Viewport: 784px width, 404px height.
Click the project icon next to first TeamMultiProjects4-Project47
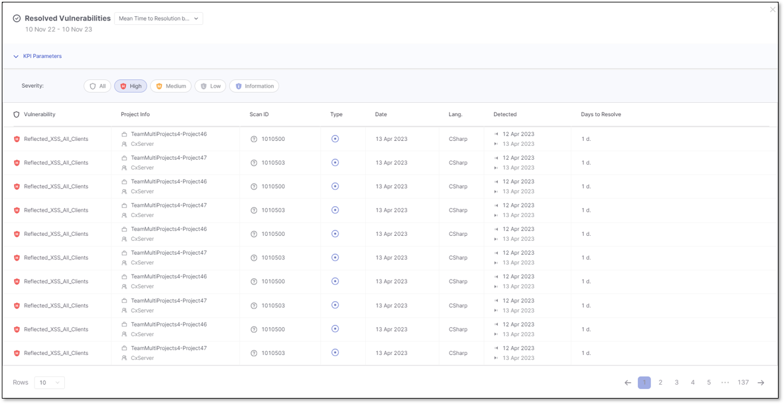pos(124,158)
